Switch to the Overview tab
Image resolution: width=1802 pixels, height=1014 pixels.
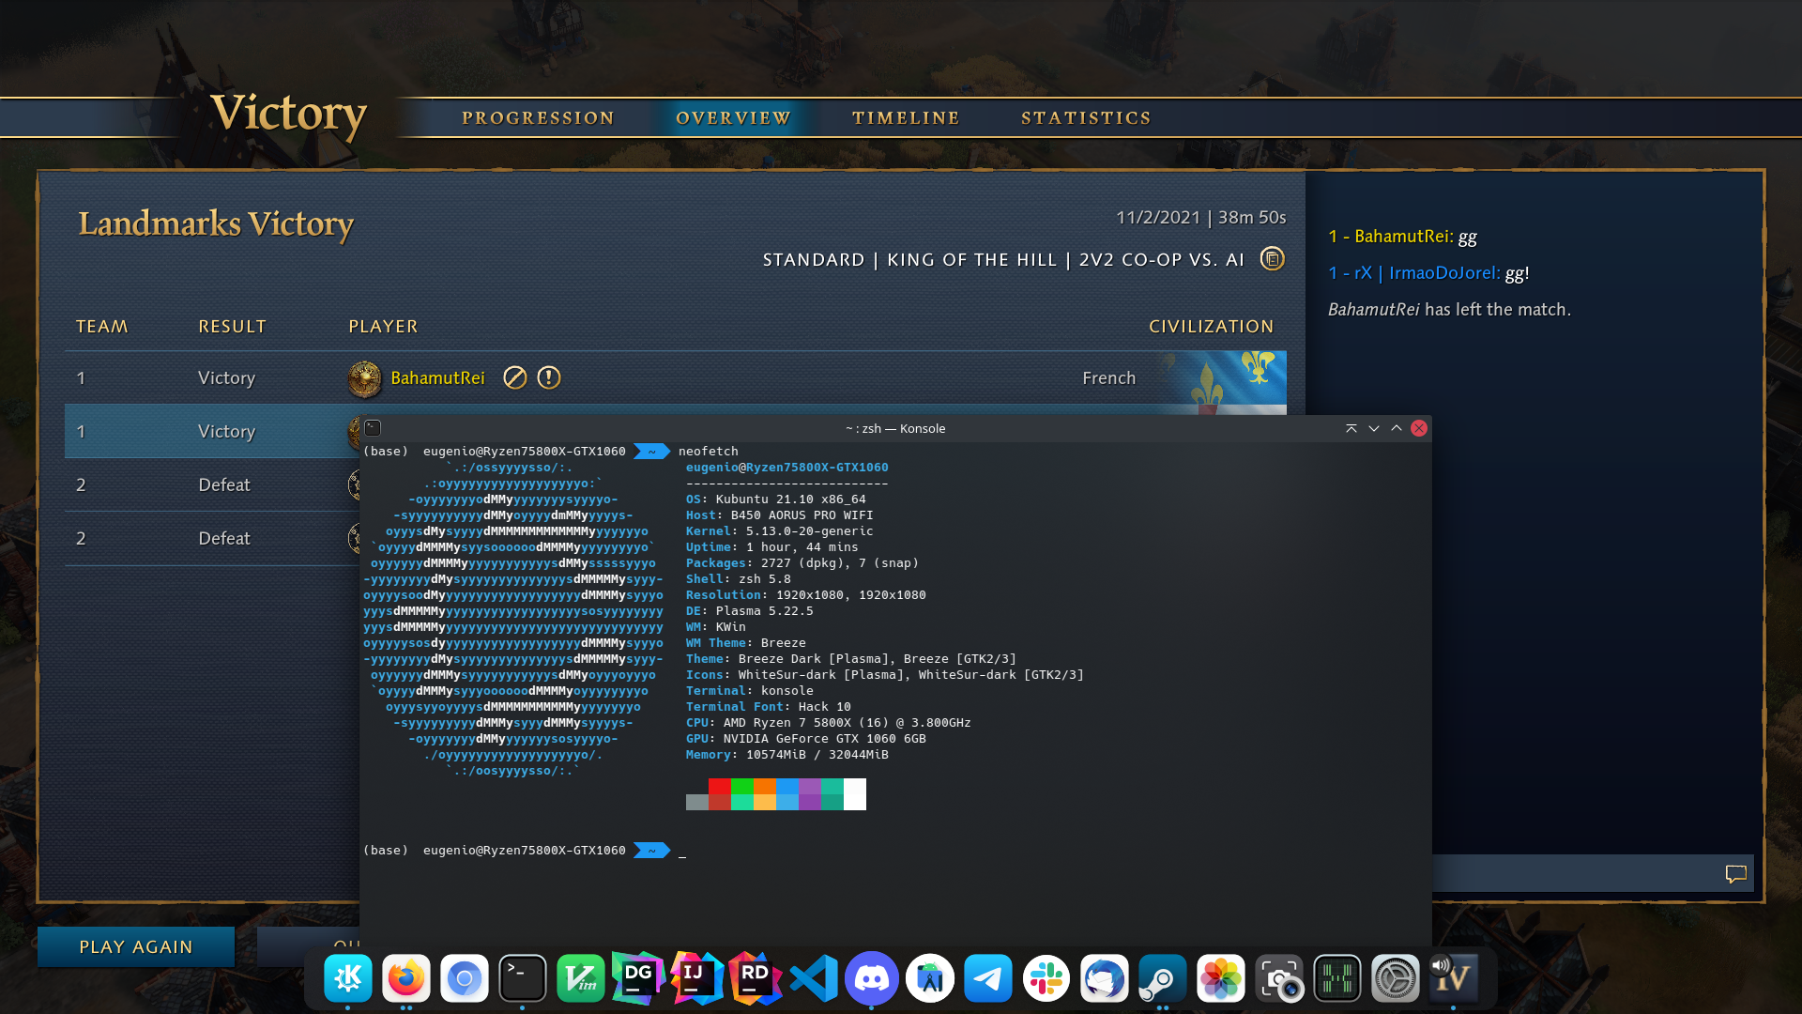click(733, 118)
